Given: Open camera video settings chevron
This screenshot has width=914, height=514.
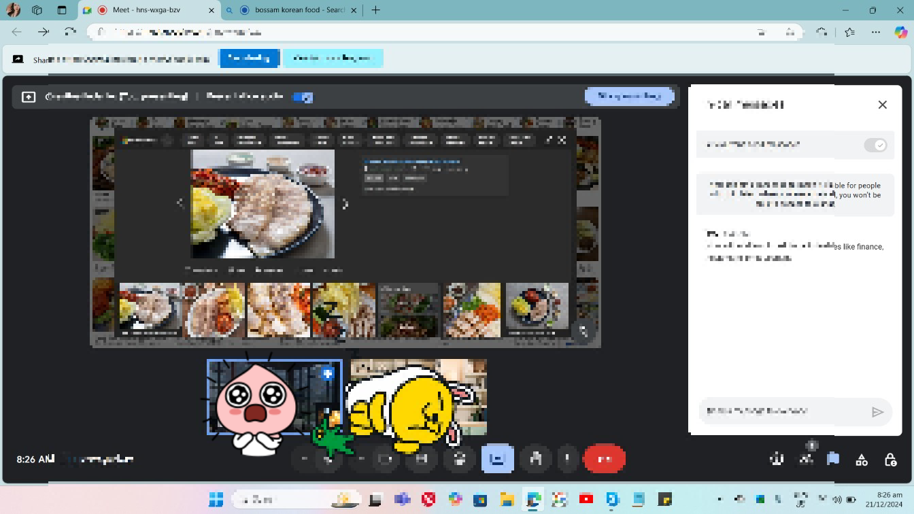Looking at the screenshot, I should click(361, 459).
